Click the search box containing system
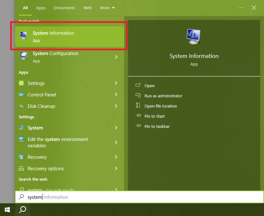This screenshot has width=264, height=216. [139, 197]
